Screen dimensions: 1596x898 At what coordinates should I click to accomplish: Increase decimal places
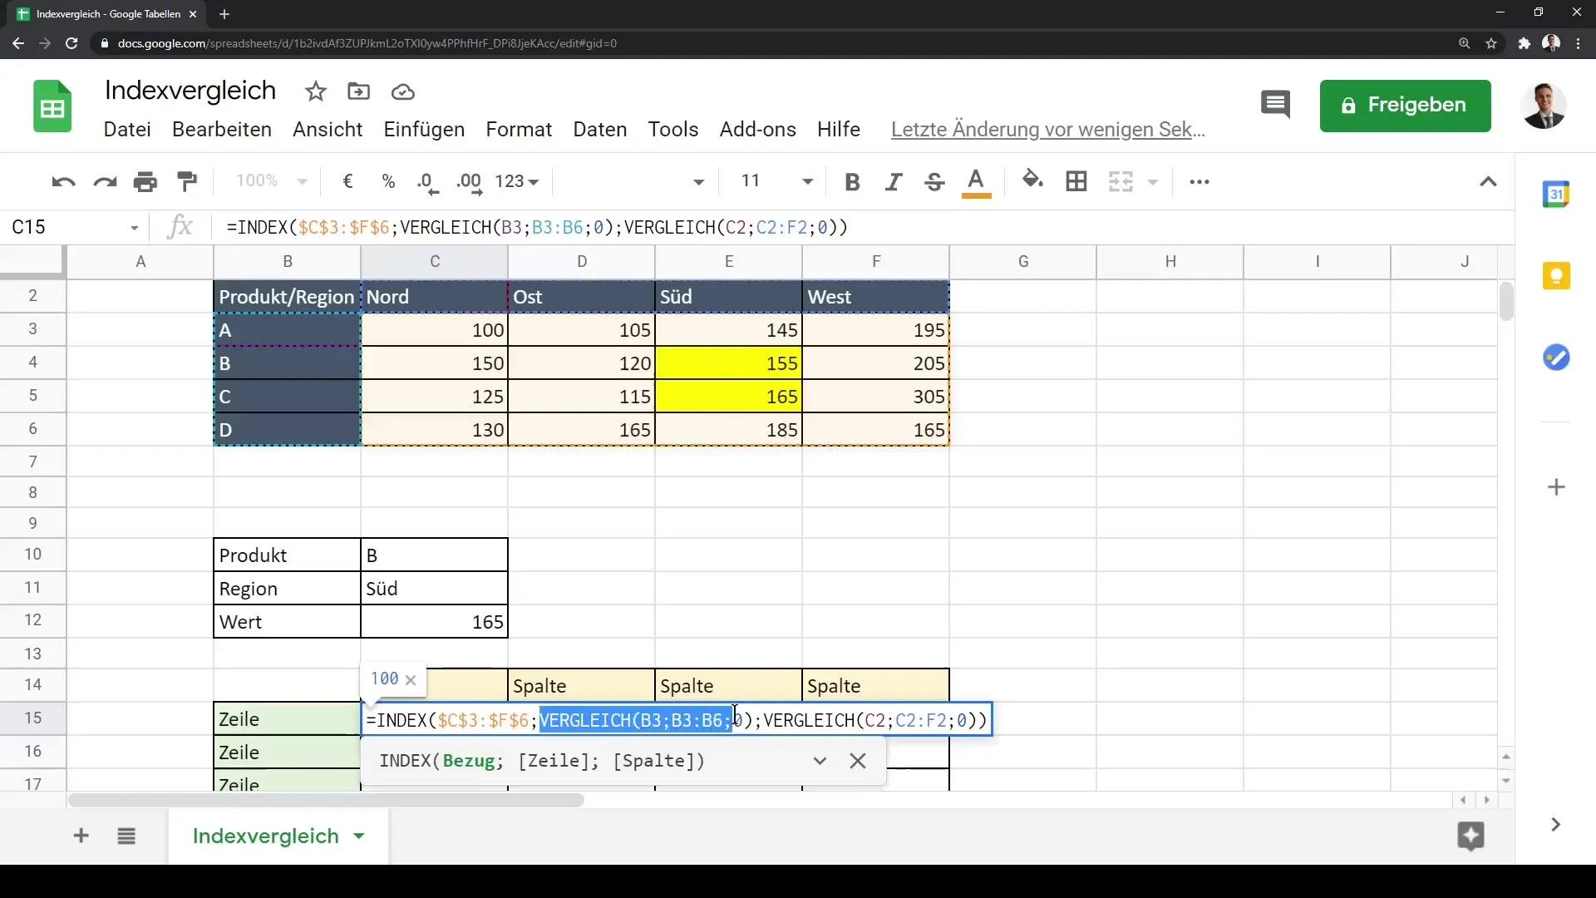[x=470, y=182]
